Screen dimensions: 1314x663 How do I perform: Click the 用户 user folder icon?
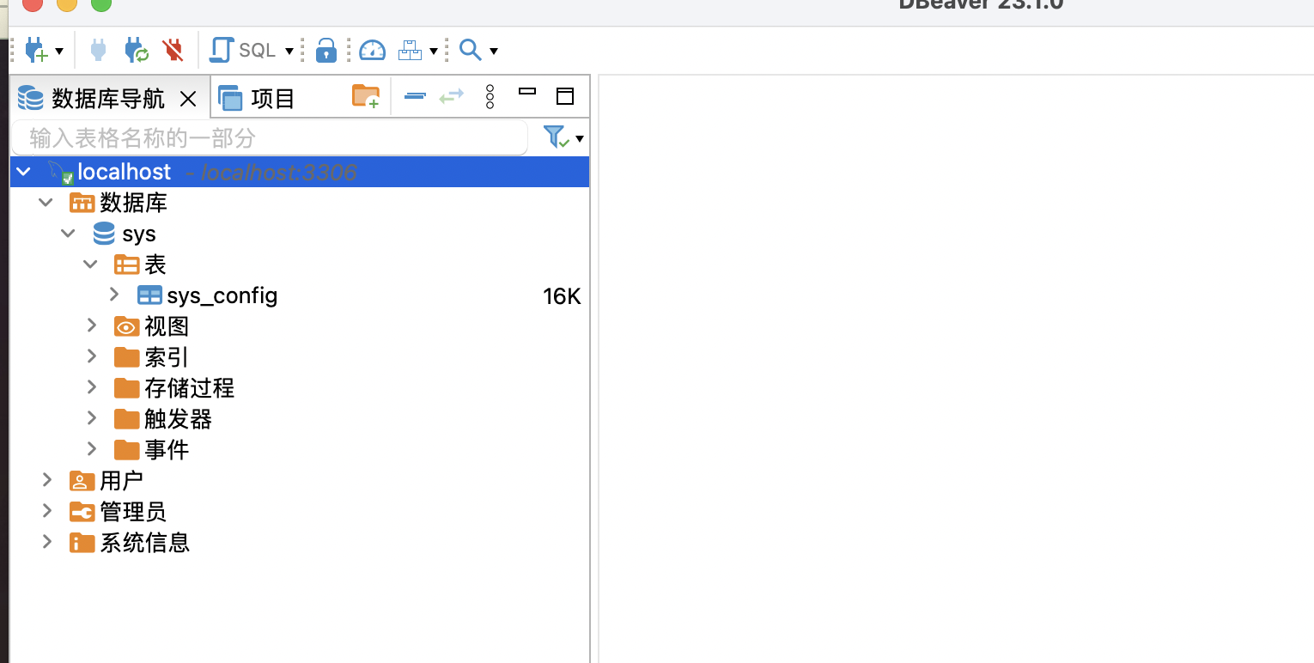tap(82, 481)
